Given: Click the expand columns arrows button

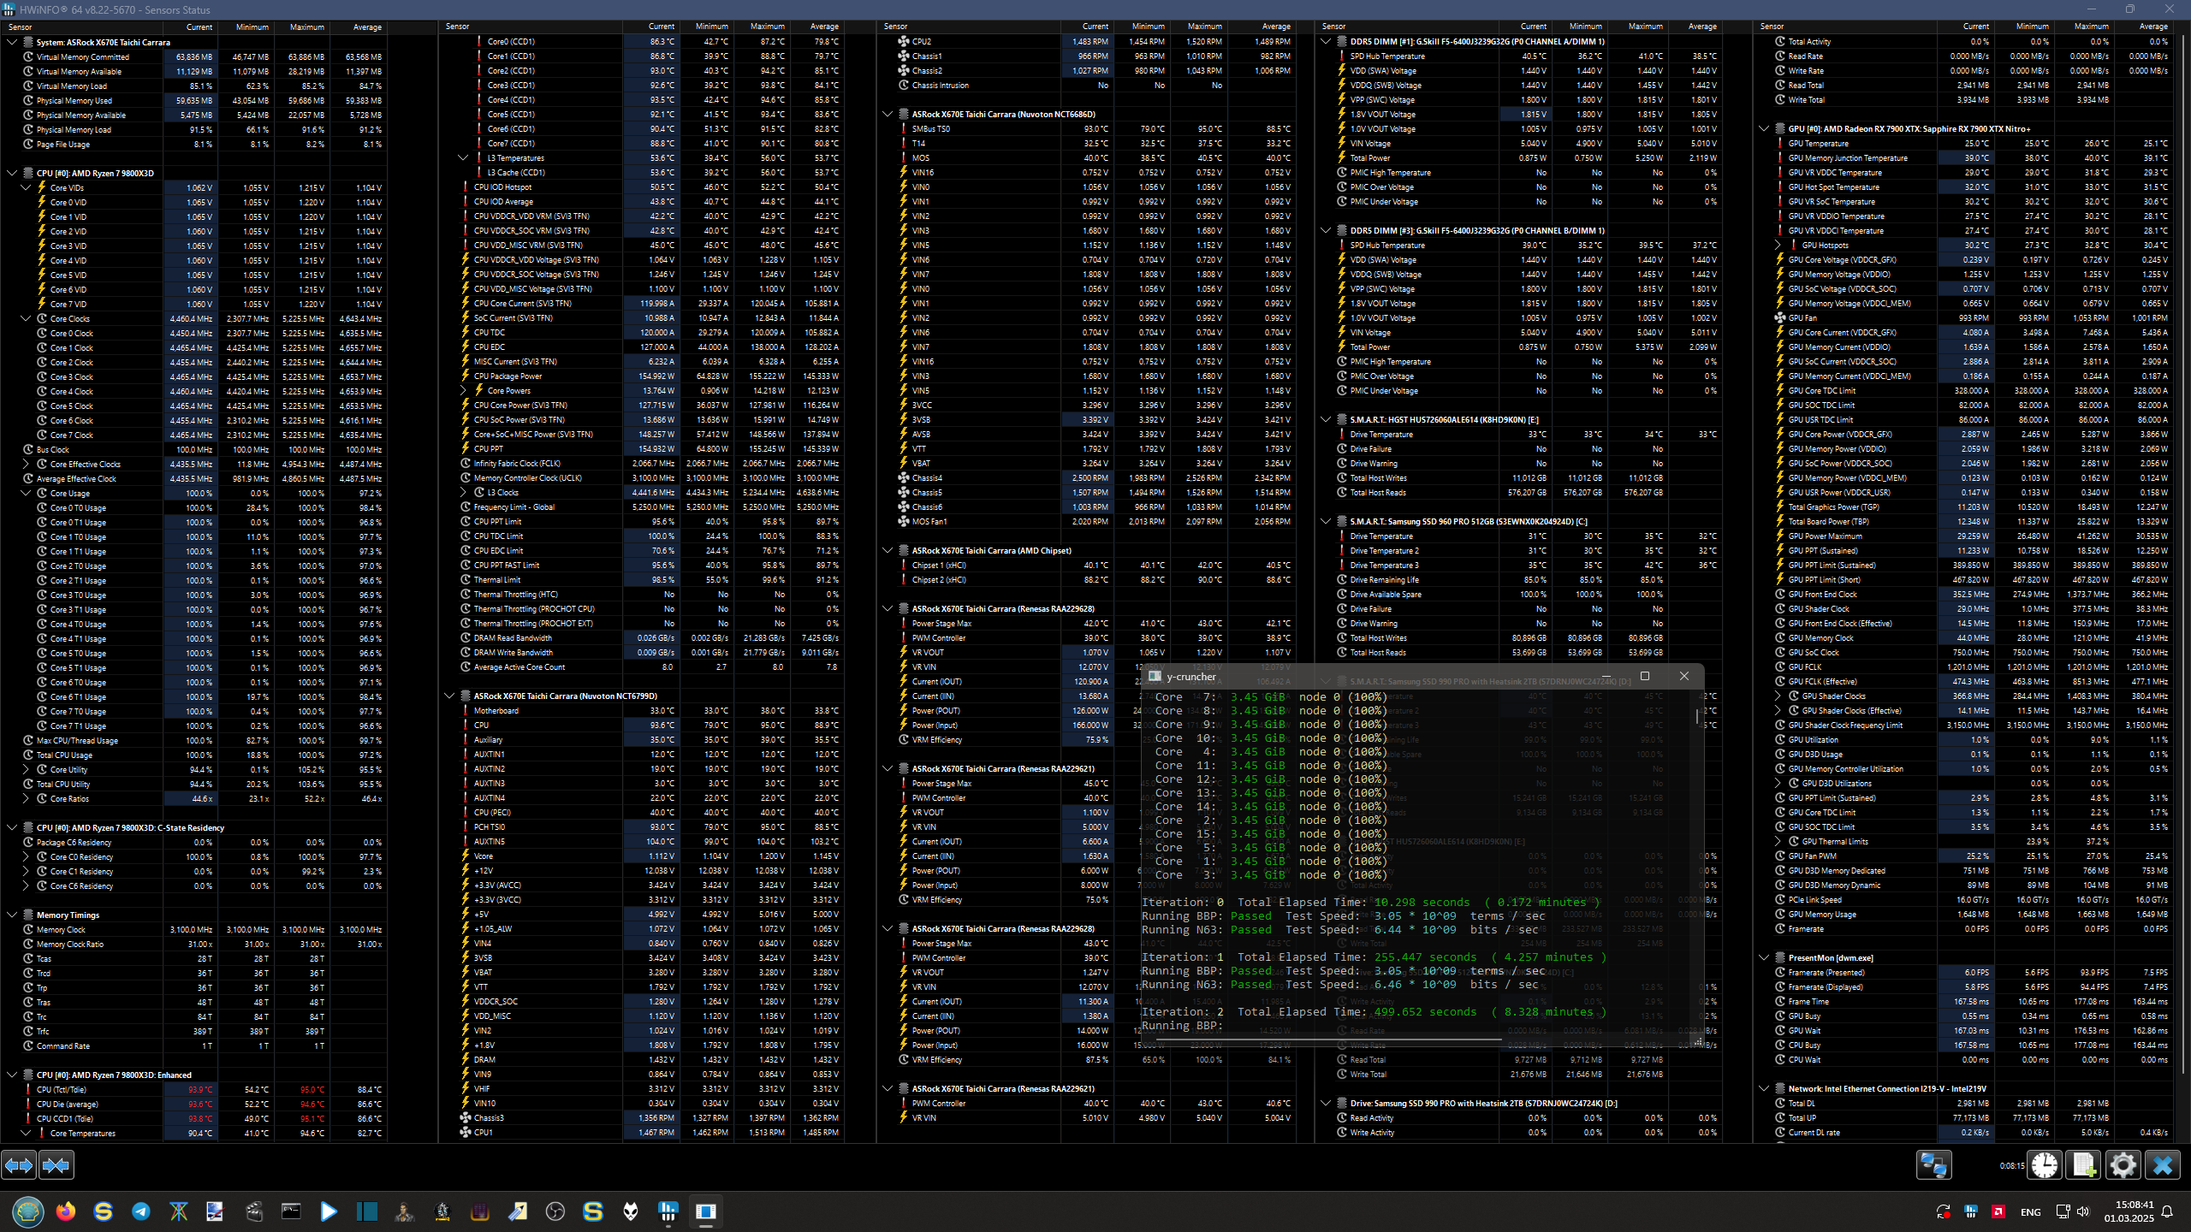Looking at the screenshot, I should click(x=19, y=1165).
